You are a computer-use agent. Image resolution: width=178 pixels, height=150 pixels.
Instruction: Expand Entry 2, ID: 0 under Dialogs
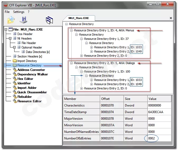tap(82, 89)
